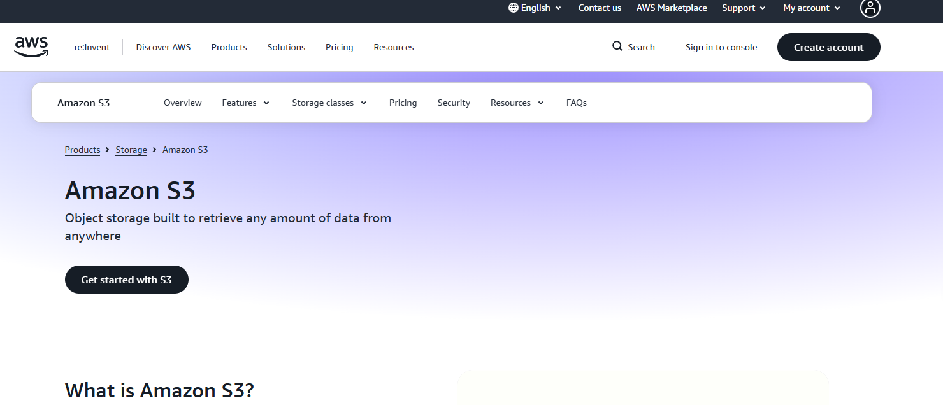The image size is (943, 405).
Task: Go to the S3 FAQs tab
Action: pos(577,103)
